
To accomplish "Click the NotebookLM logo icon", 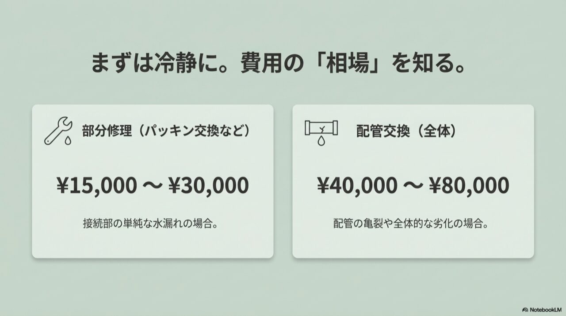I will point(525,309).
